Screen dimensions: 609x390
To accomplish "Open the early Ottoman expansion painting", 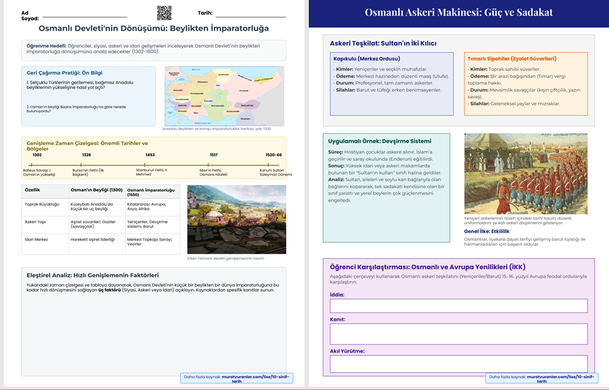I will point(236,219).
